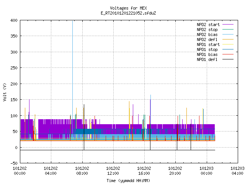This screenshot has height=184, width=245.
Task: Click the 'NPD2 start' legend label
Action: tap(208, 25)
